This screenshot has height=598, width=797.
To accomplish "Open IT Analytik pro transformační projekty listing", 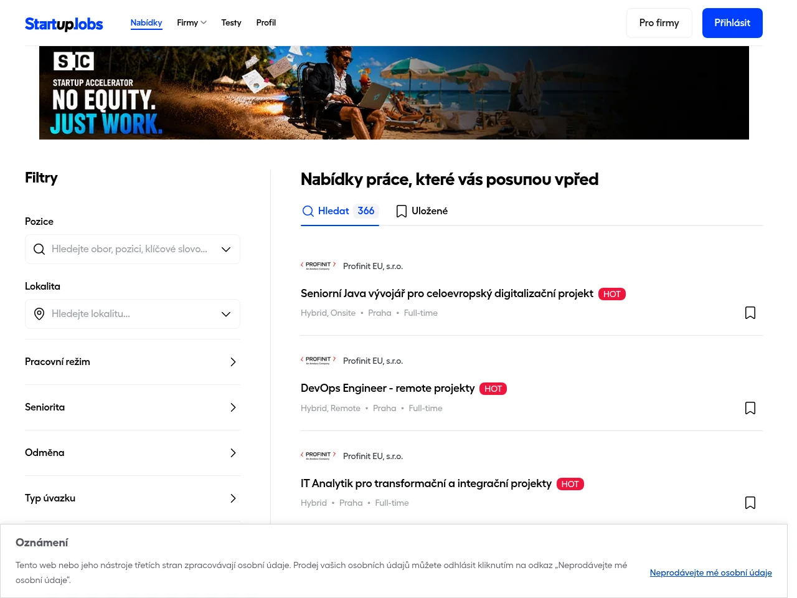I will coord(427,483).
